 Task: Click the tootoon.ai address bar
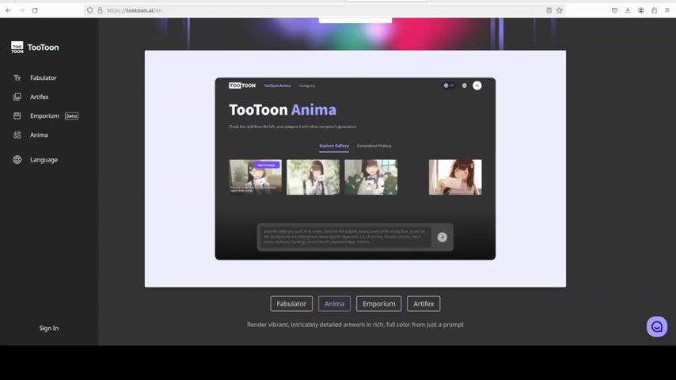[x=323, y=10]
